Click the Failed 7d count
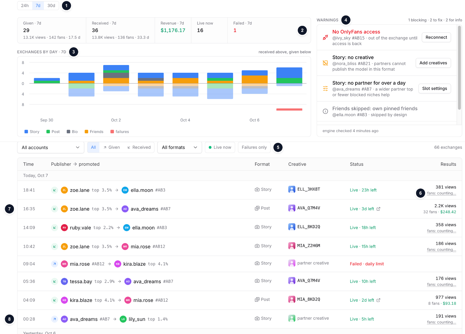Image resolution: width=465 pixels, height=334 pixels. 235,30
